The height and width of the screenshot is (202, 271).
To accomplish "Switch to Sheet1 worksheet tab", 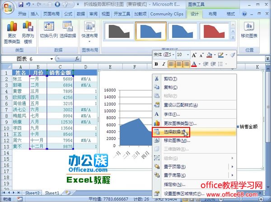I will tap(52, 193).
